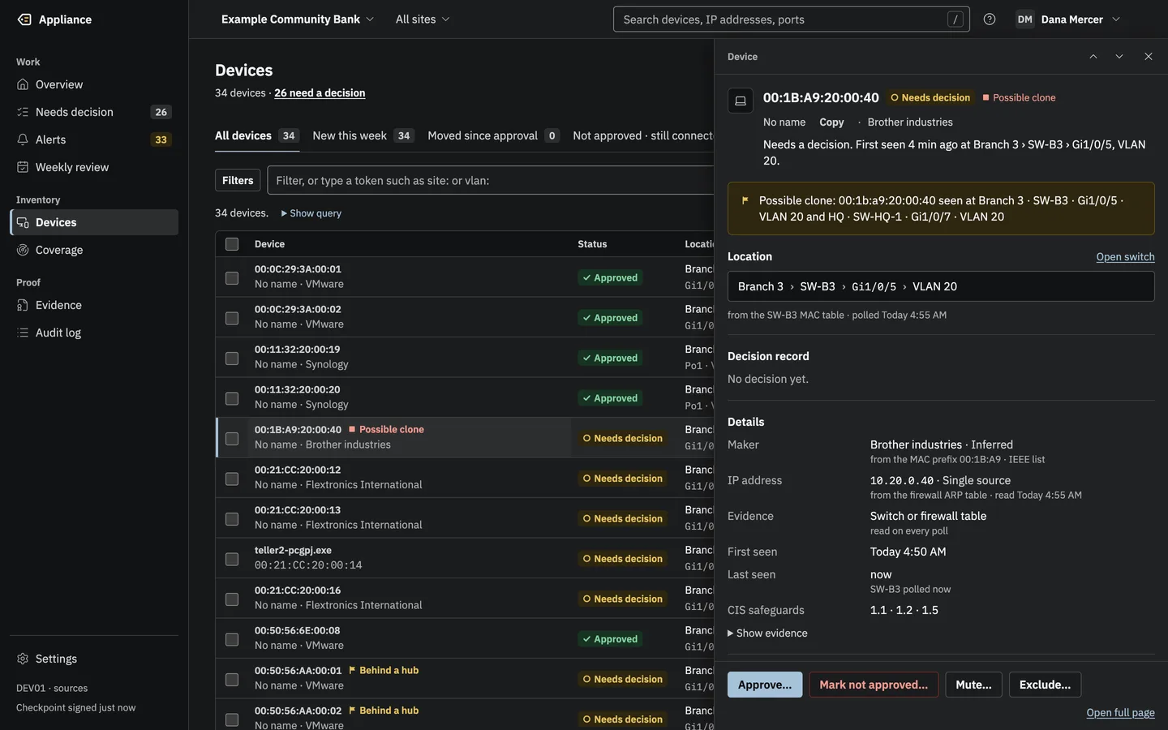Open Coverage in the Inventory section
This screenshot has width=1168, height=730.
[94, 250]
